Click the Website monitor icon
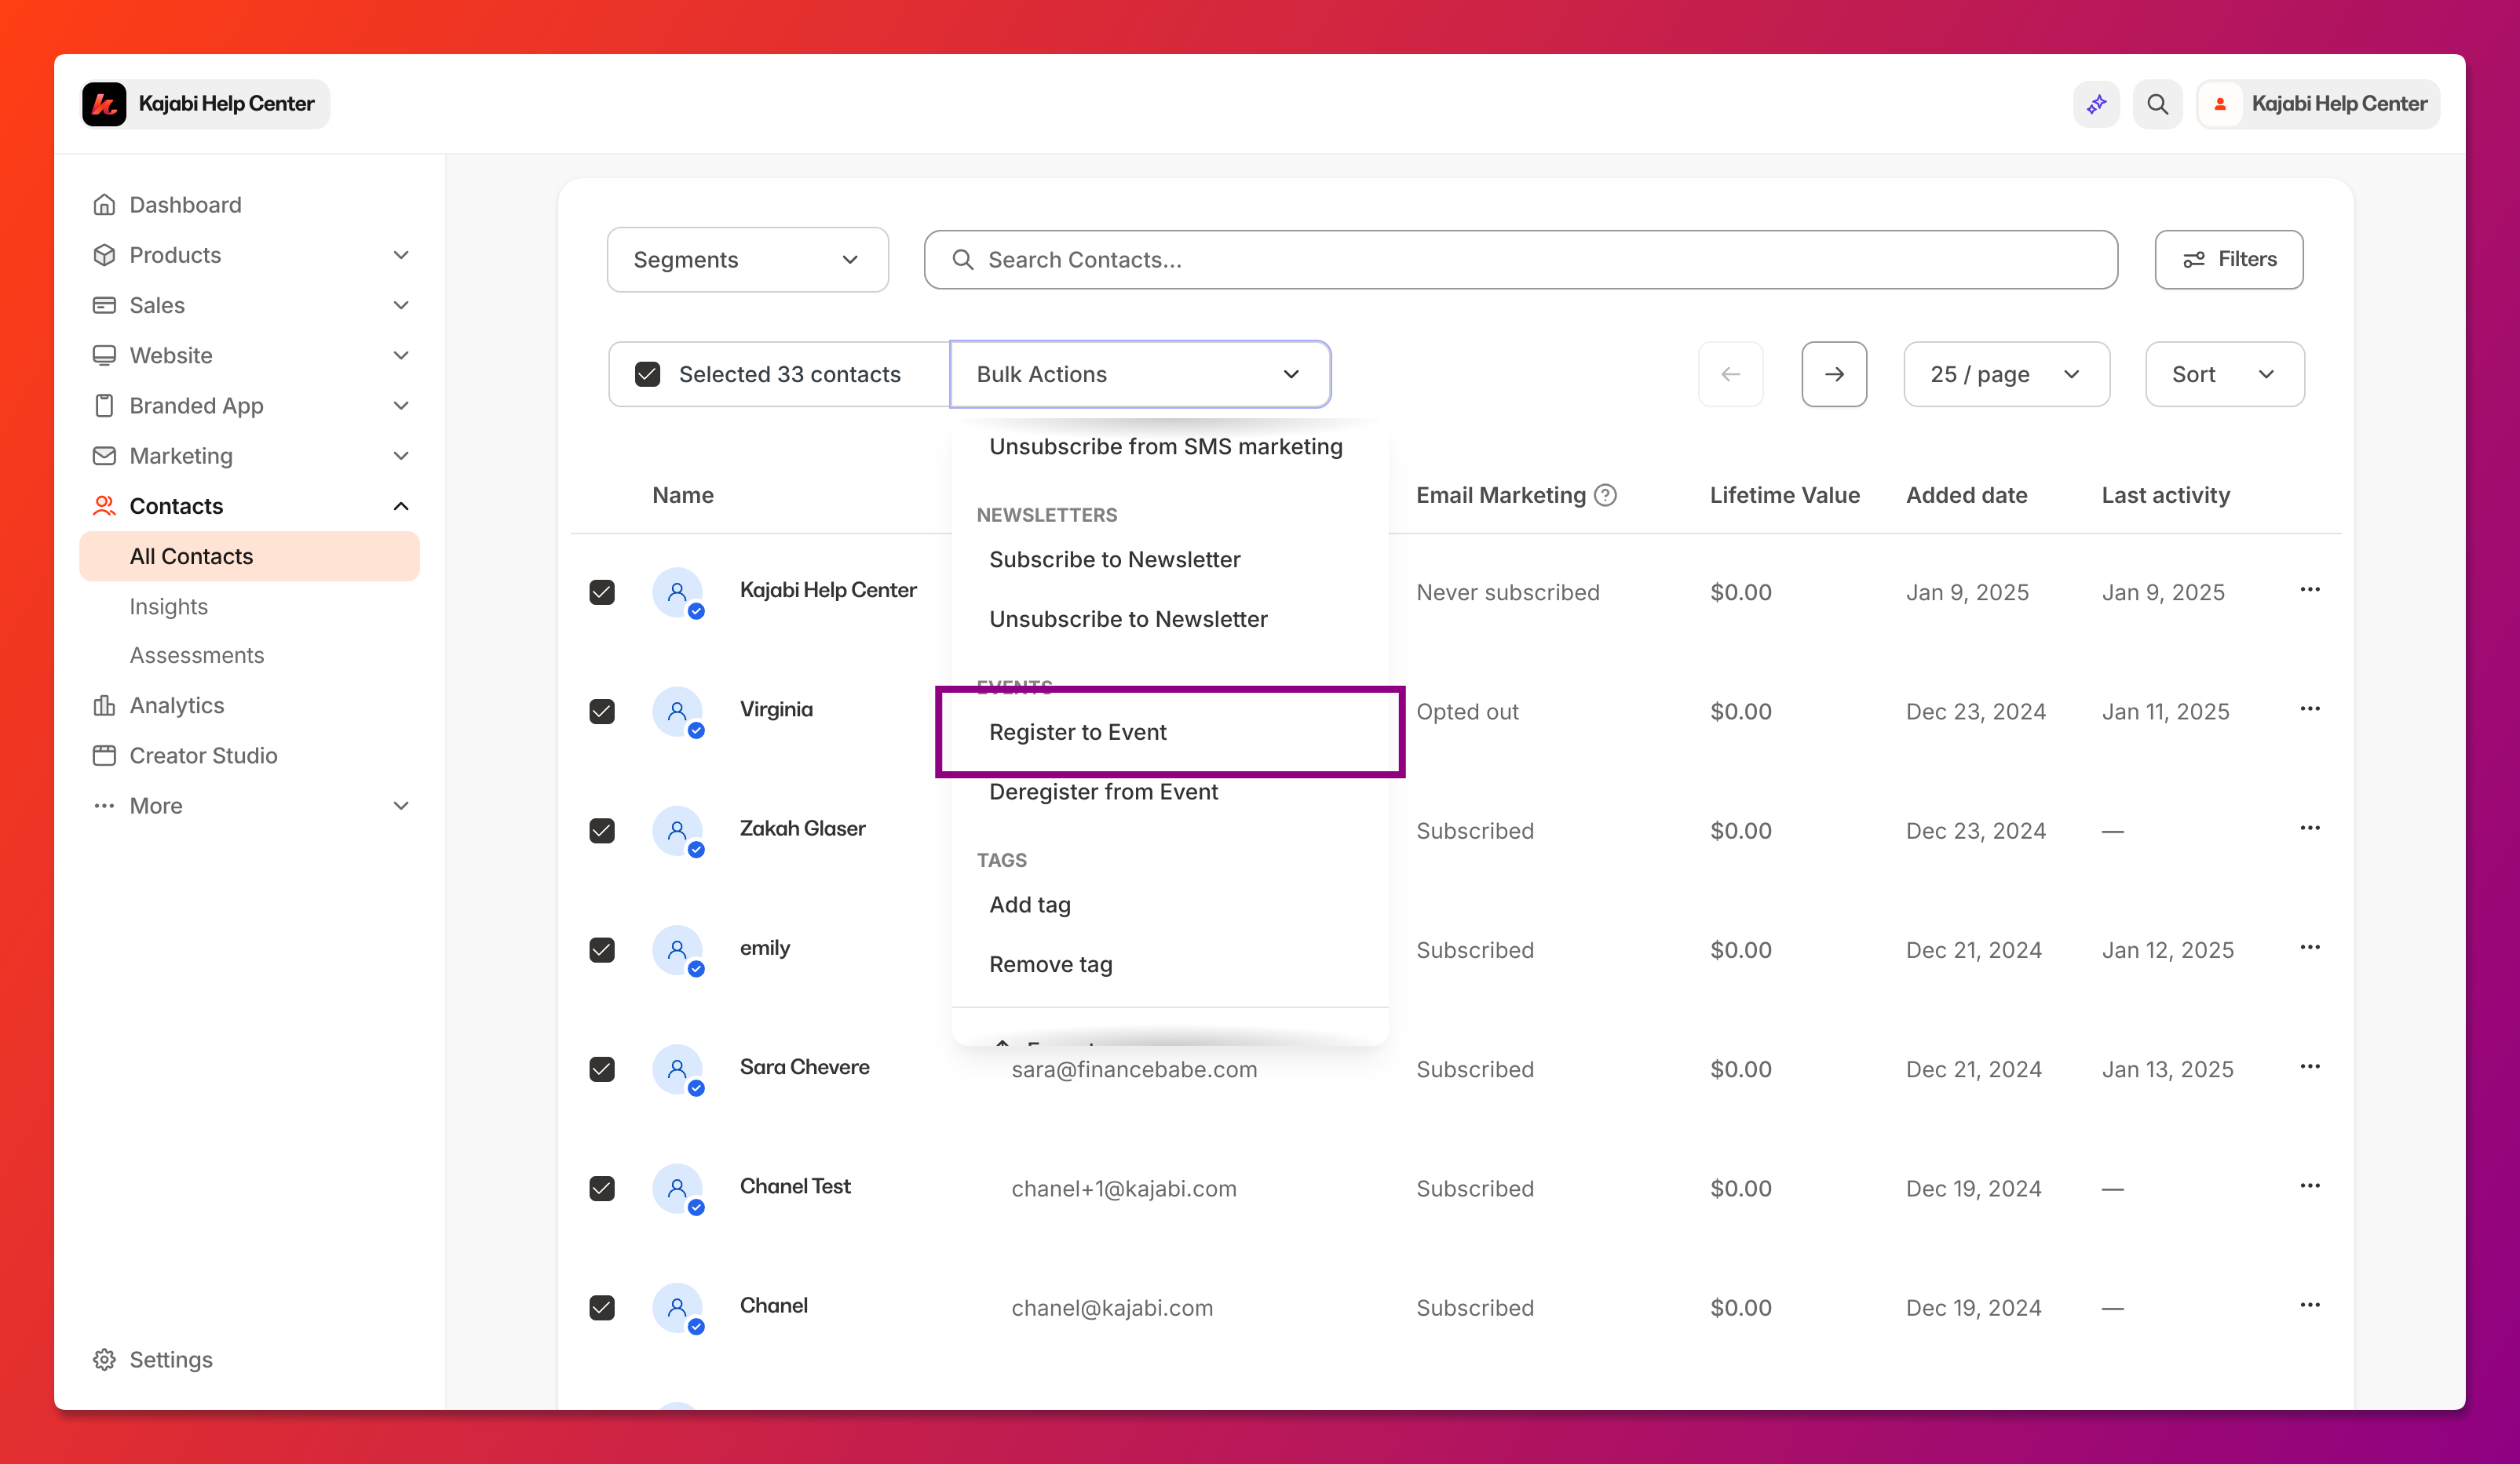2520x1464 pixels. pos(104,355)
